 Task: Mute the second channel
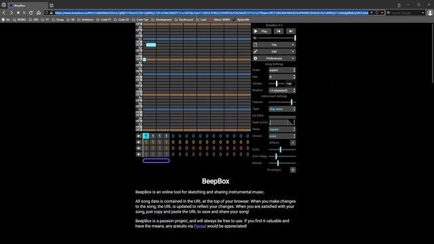coord(138,142)
